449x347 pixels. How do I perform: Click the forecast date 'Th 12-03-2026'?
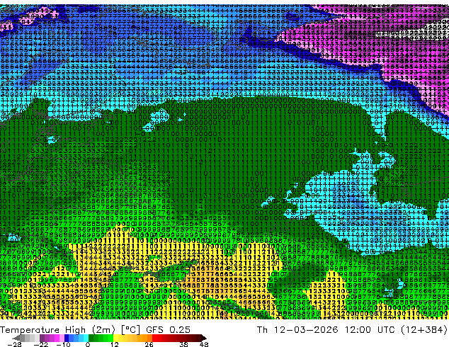(x=297, y=330)
